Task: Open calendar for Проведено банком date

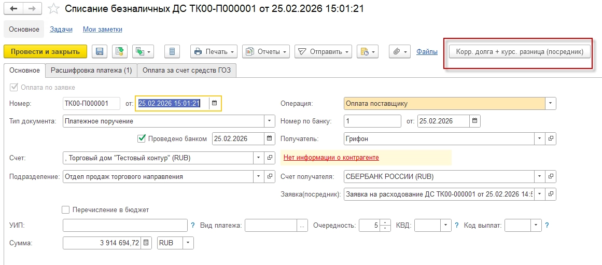Action: click(270, 138)
